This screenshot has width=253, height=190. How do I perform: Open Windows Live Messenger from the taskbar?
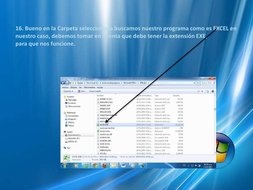point(86,166)
